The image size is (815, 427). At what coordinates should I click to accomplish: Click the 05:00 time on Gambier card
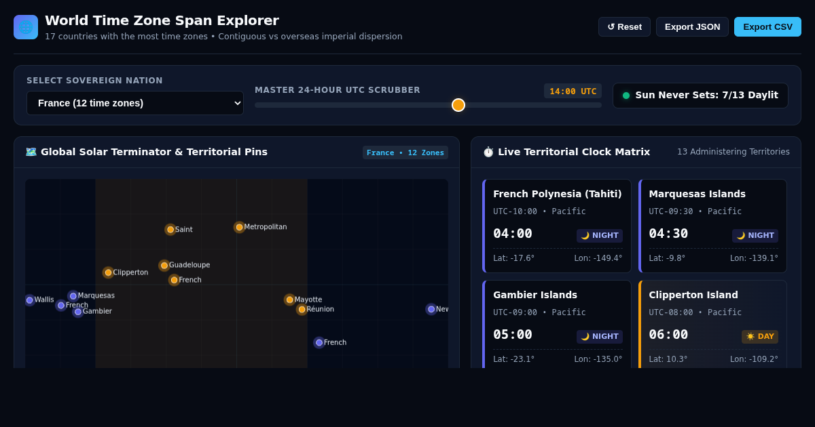[x=513, y=335]
